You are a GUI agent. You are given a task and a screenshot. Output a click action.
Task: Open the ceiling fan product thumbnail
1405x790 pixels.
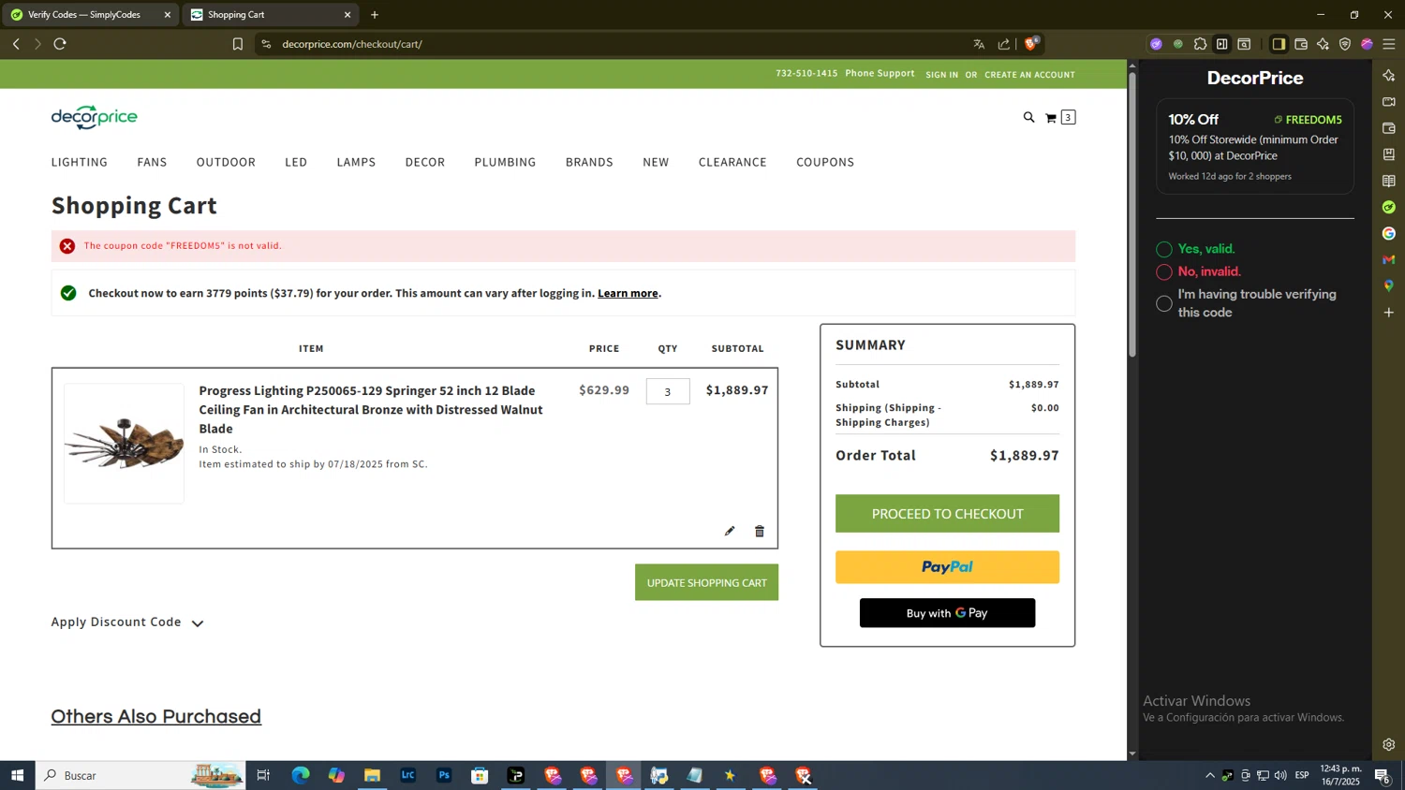tap(124, 443)
